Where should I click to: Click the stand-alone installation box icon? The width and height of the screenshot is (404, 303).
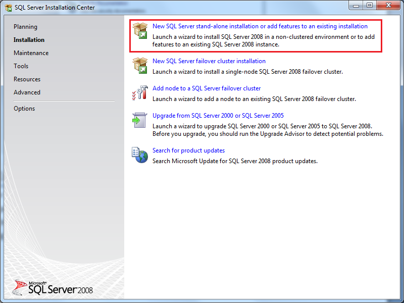140,31
